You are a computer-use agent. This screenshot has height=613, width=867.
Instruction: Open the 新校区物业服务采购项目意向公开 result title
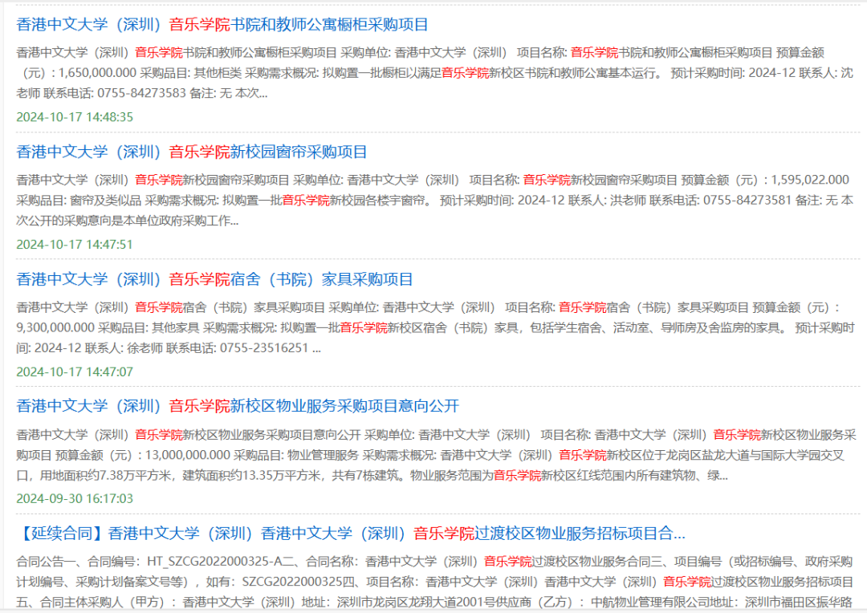238,406
